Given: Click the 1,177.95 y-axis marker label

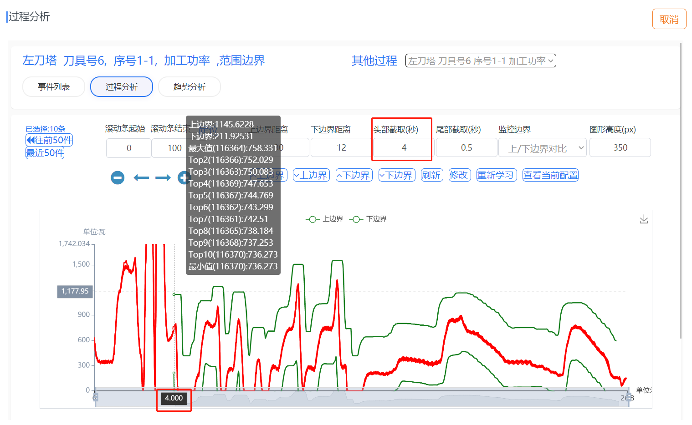Looking at the screenshot, I should pos(75,291).
